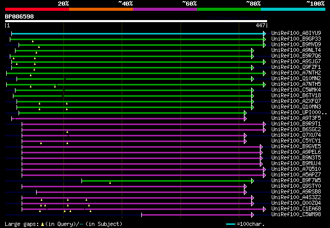Screen dimensions: 330x228
Task: Click the green arrowhead for UniRef100_B9F7W5
Action: [x=252, y=181]
